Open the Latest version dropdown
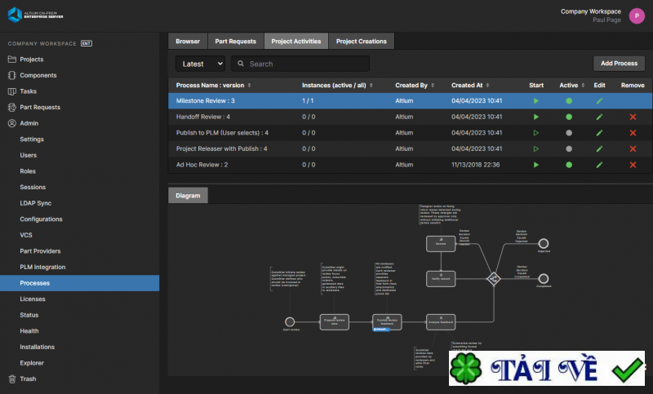This screenshot has height=394, width=653. point(200,64)
